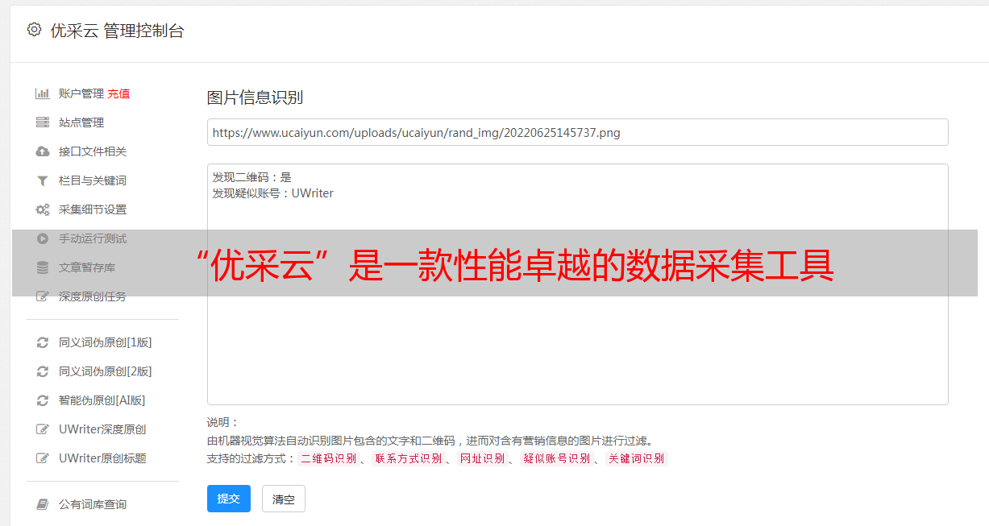Click the 关键词识别 tag

tap(637, 458)
